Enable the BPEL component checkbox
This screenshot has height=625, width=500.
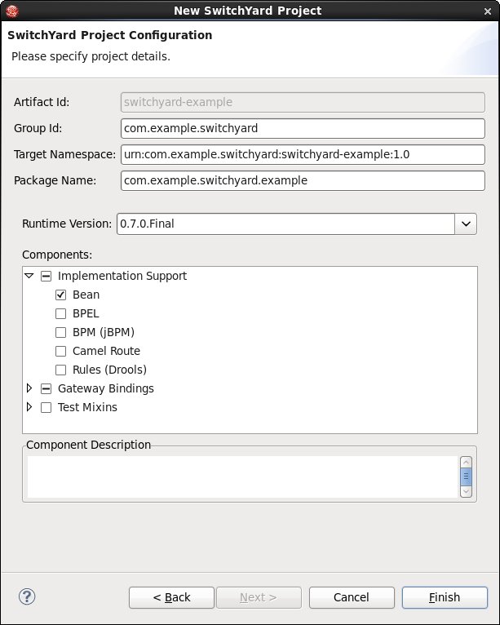tap(60, 313)
